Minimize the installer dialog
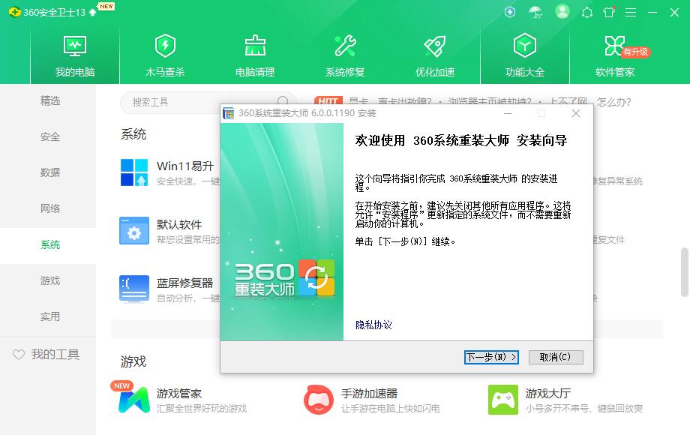The height and width of the screenshot is (435, 690). (508, 113)
